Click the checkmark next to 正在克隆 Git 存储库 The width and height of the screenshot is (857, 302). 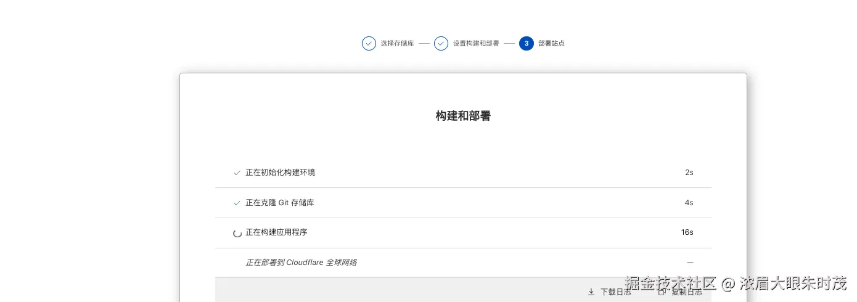point(237,203)
